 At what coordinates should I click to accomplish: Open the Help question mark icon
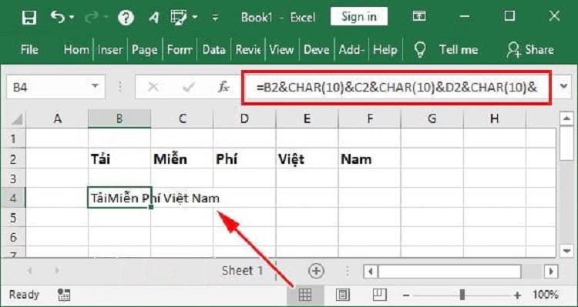click(126, 17)
